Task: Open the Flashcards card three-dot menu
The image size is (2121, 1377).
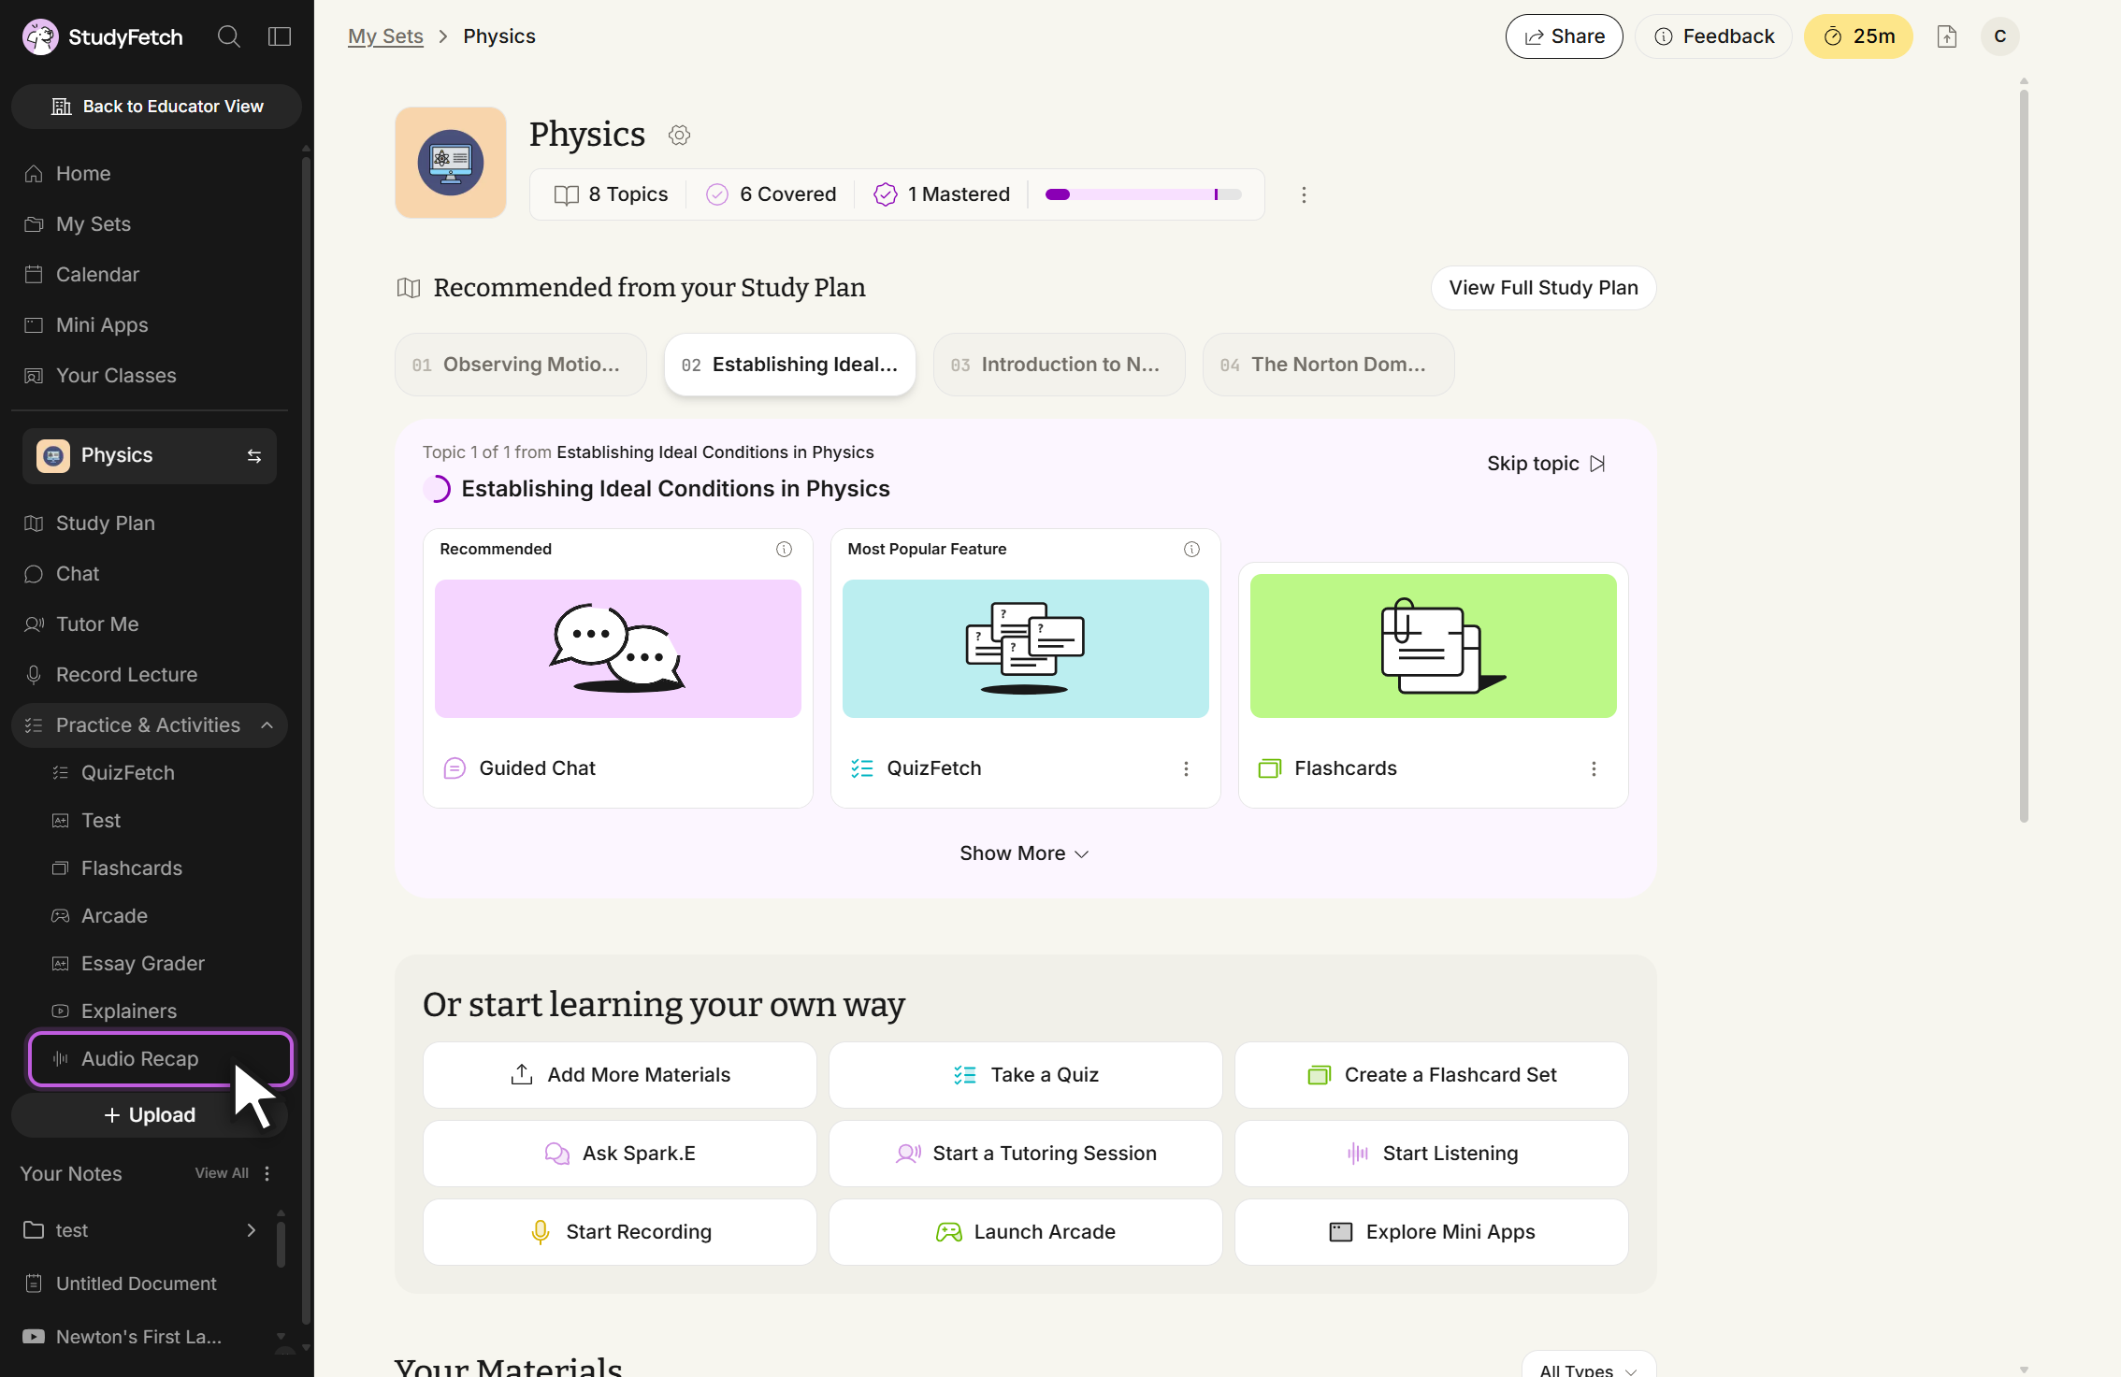Action: (x=1594, y=768)
